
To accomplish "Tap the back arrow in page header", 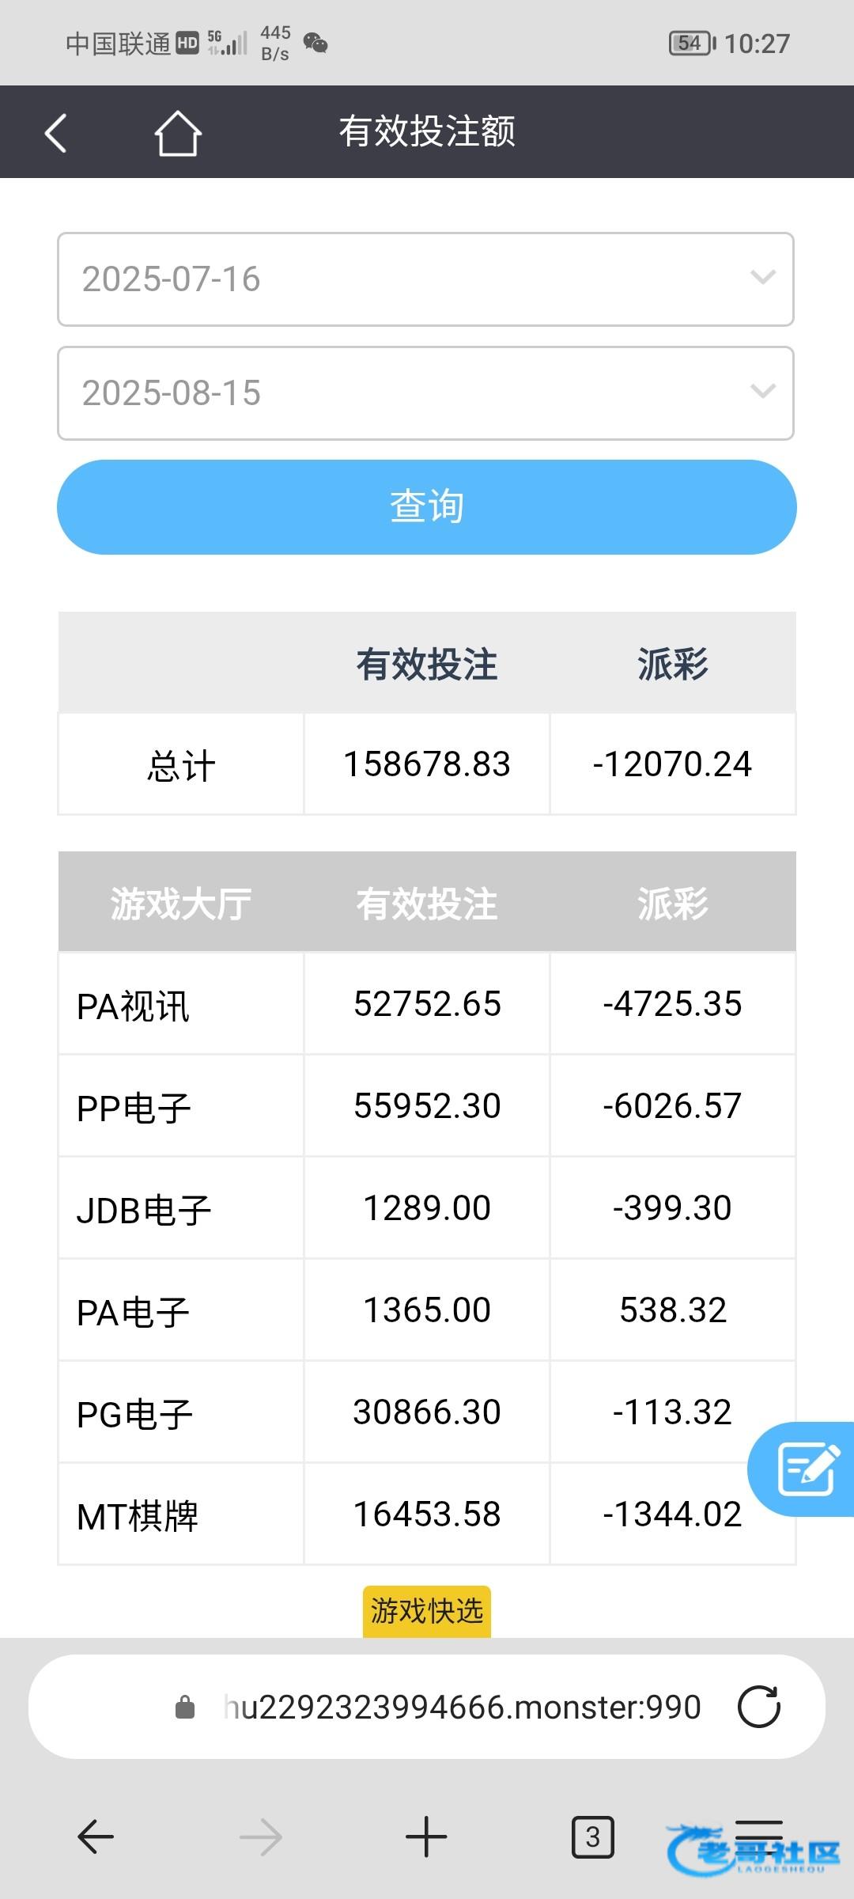I will pyautogui.click(x=55, y=132).
